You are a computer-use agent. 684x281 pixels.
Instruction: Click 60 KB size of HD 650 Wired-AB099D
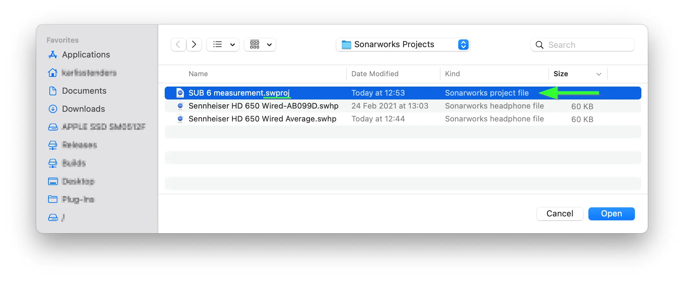(x=582, y=106)
